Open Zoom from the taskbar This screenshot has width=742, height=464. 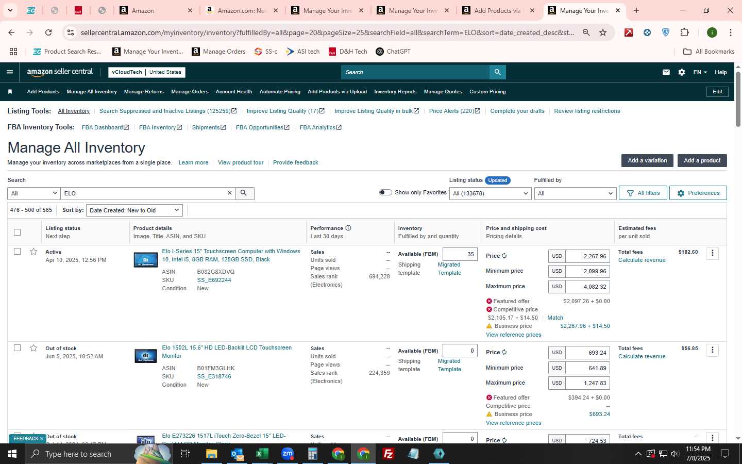pos(288,454)
